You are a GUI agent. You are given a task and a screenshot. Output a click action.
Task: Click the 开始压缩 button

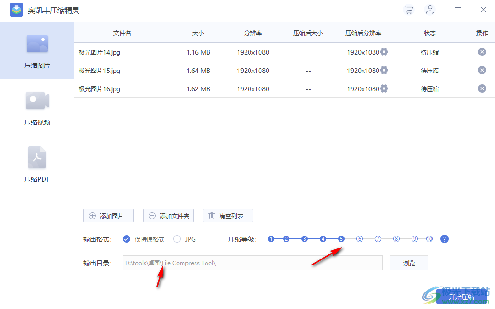(461, 297)
